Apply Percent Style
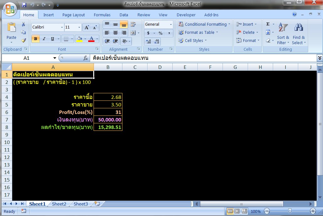323x216 pixels. point(160,33)
